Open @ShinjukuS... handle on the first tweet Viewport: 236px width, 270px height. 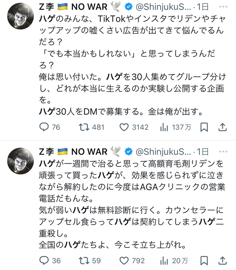coord(163,7)
